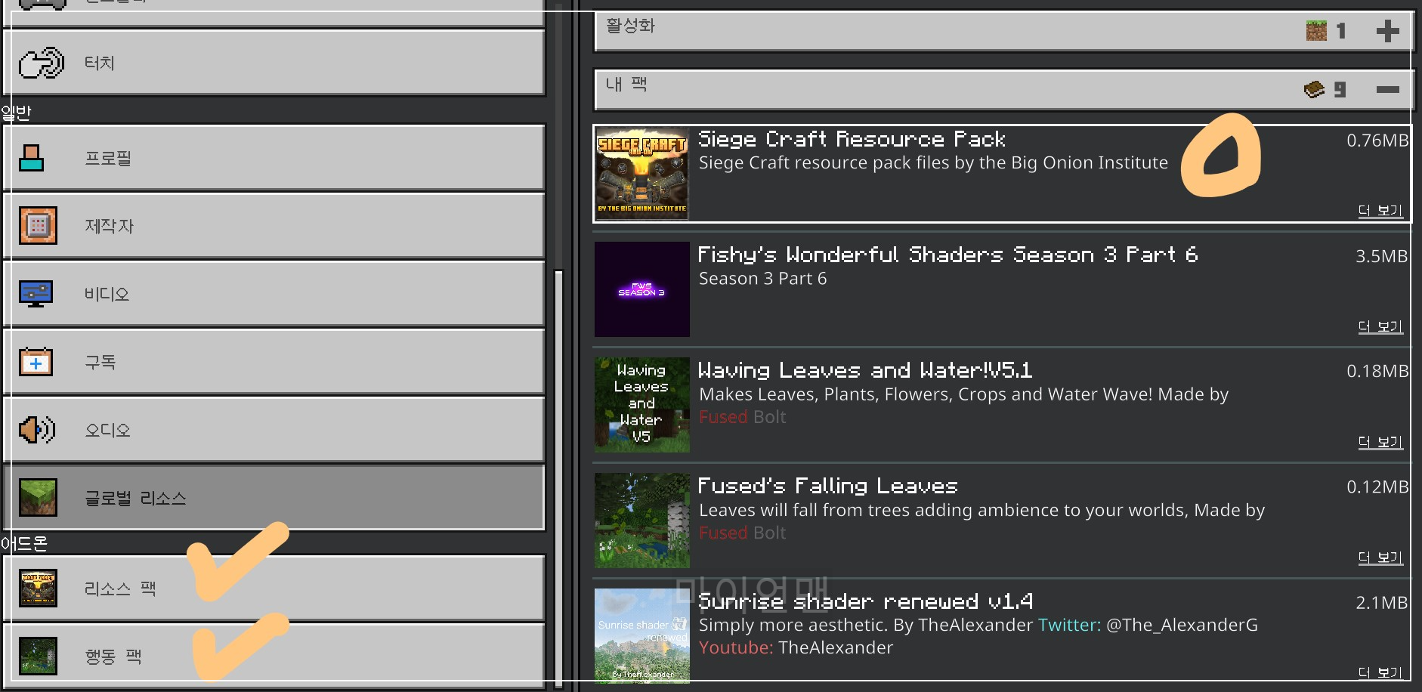Screen dimensions: 1422x692
Task: Select Siege Craft Resource Pack thumbnail
Action: click(x=641, y=174)
